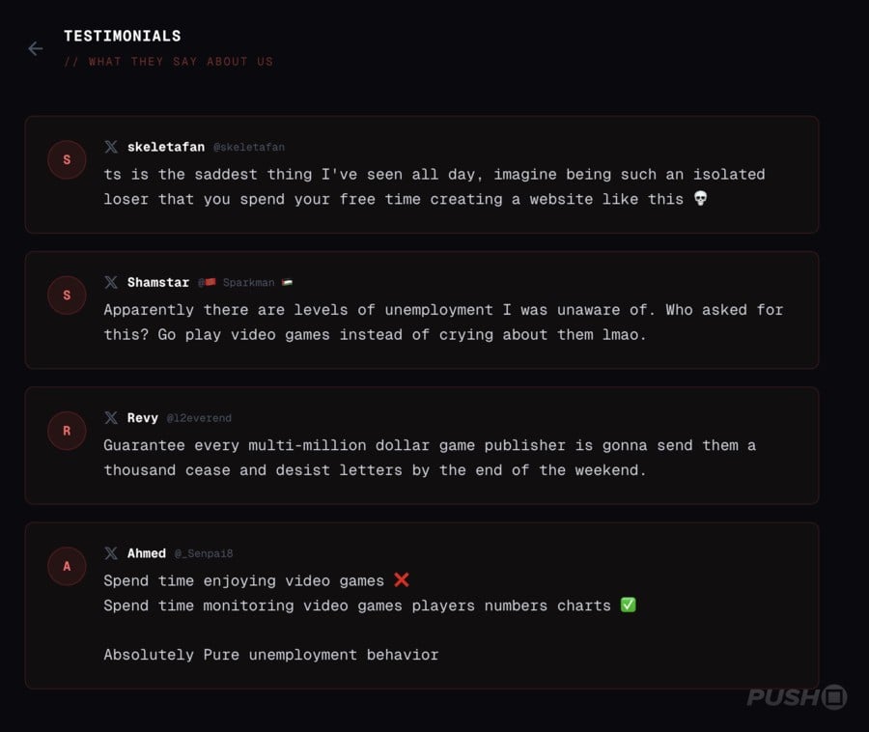The image size is (869, 732).
Task: Click the @skeletafan handle
Action: click(248, 148)
